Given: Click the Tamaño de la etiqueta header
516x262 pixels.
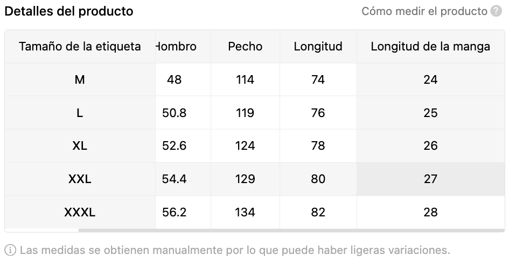Looking at the screenshot, I should tap(80, 47).
